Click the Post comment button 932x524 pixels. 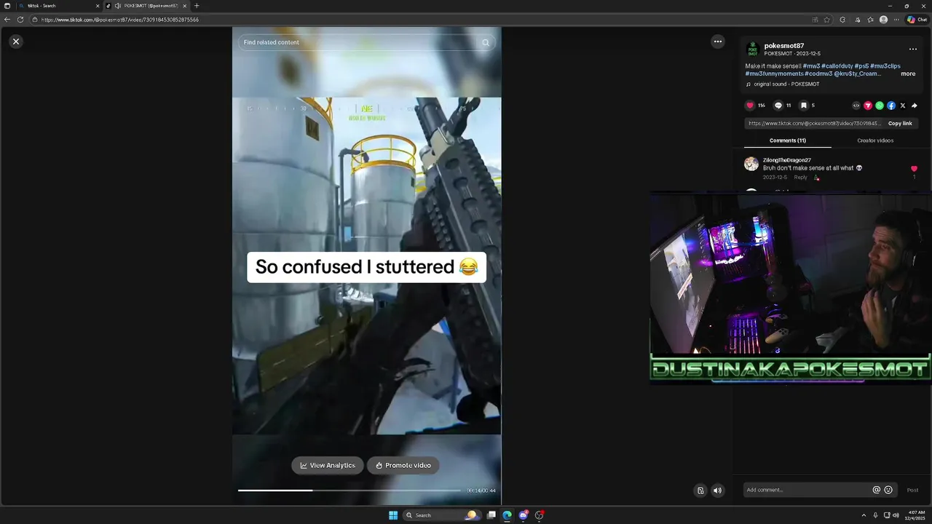[x=912, y=490]
